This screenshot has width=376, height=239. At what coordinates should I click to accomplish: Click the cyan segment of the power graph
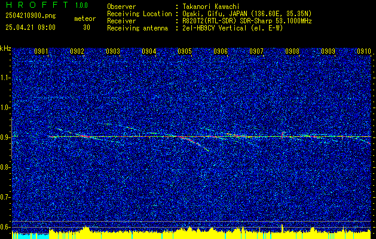pos(30,236)
